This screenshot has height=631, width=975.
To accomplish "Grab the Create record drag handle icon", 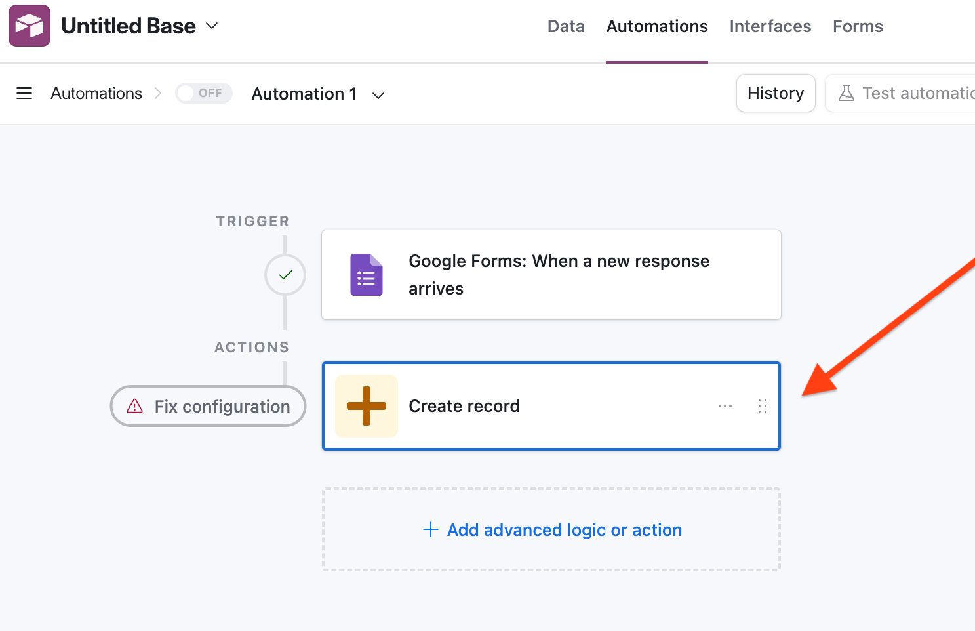I will [762, 406].
